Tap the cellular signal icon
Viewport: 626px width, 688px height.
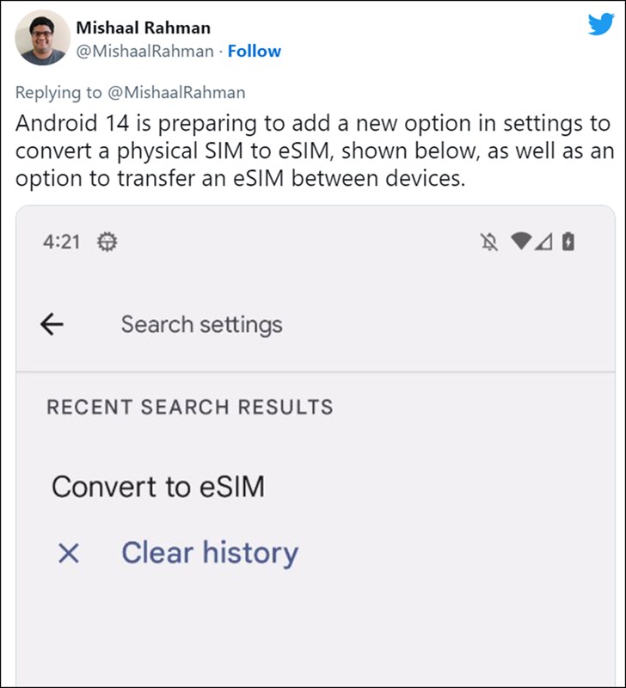point(544,243)
